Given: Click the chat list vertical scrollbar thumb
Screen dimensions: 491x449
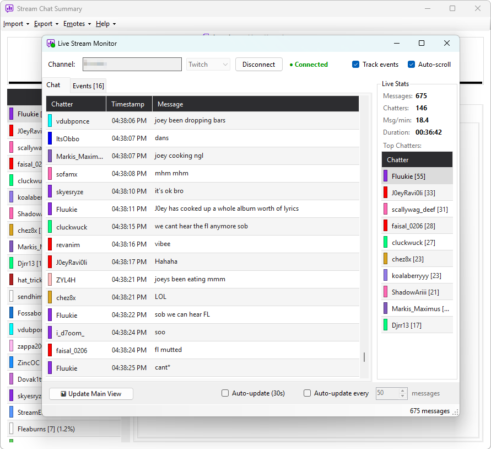Looking at the screenshot, I should pyautogui.click(x=364, y=357).
